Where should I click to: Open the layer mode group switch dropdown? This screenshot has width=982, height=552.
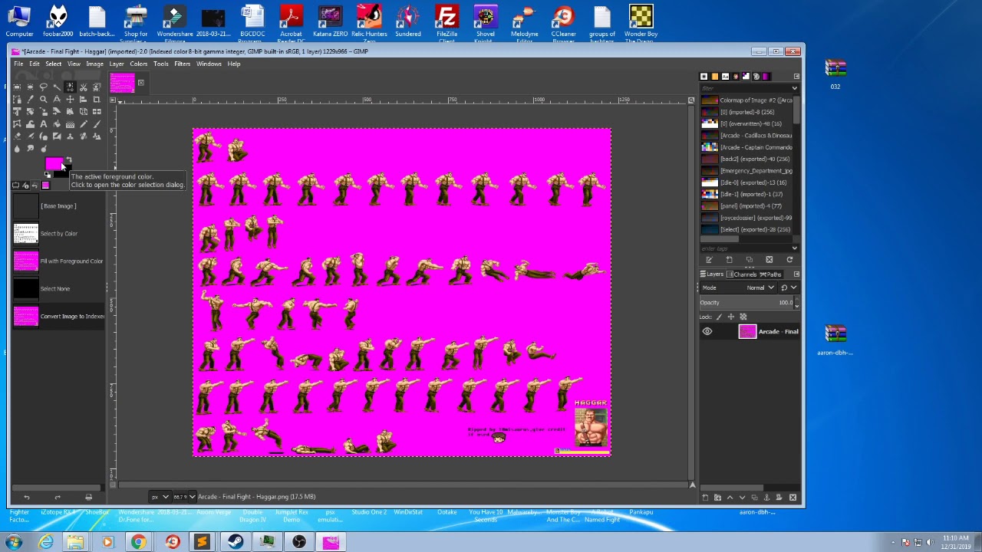(x=789, y=287)
